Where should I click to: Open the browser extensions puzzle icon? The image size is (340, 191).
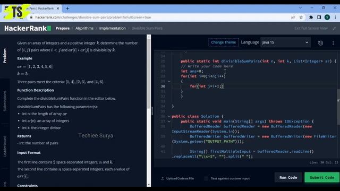coord(311,18)
